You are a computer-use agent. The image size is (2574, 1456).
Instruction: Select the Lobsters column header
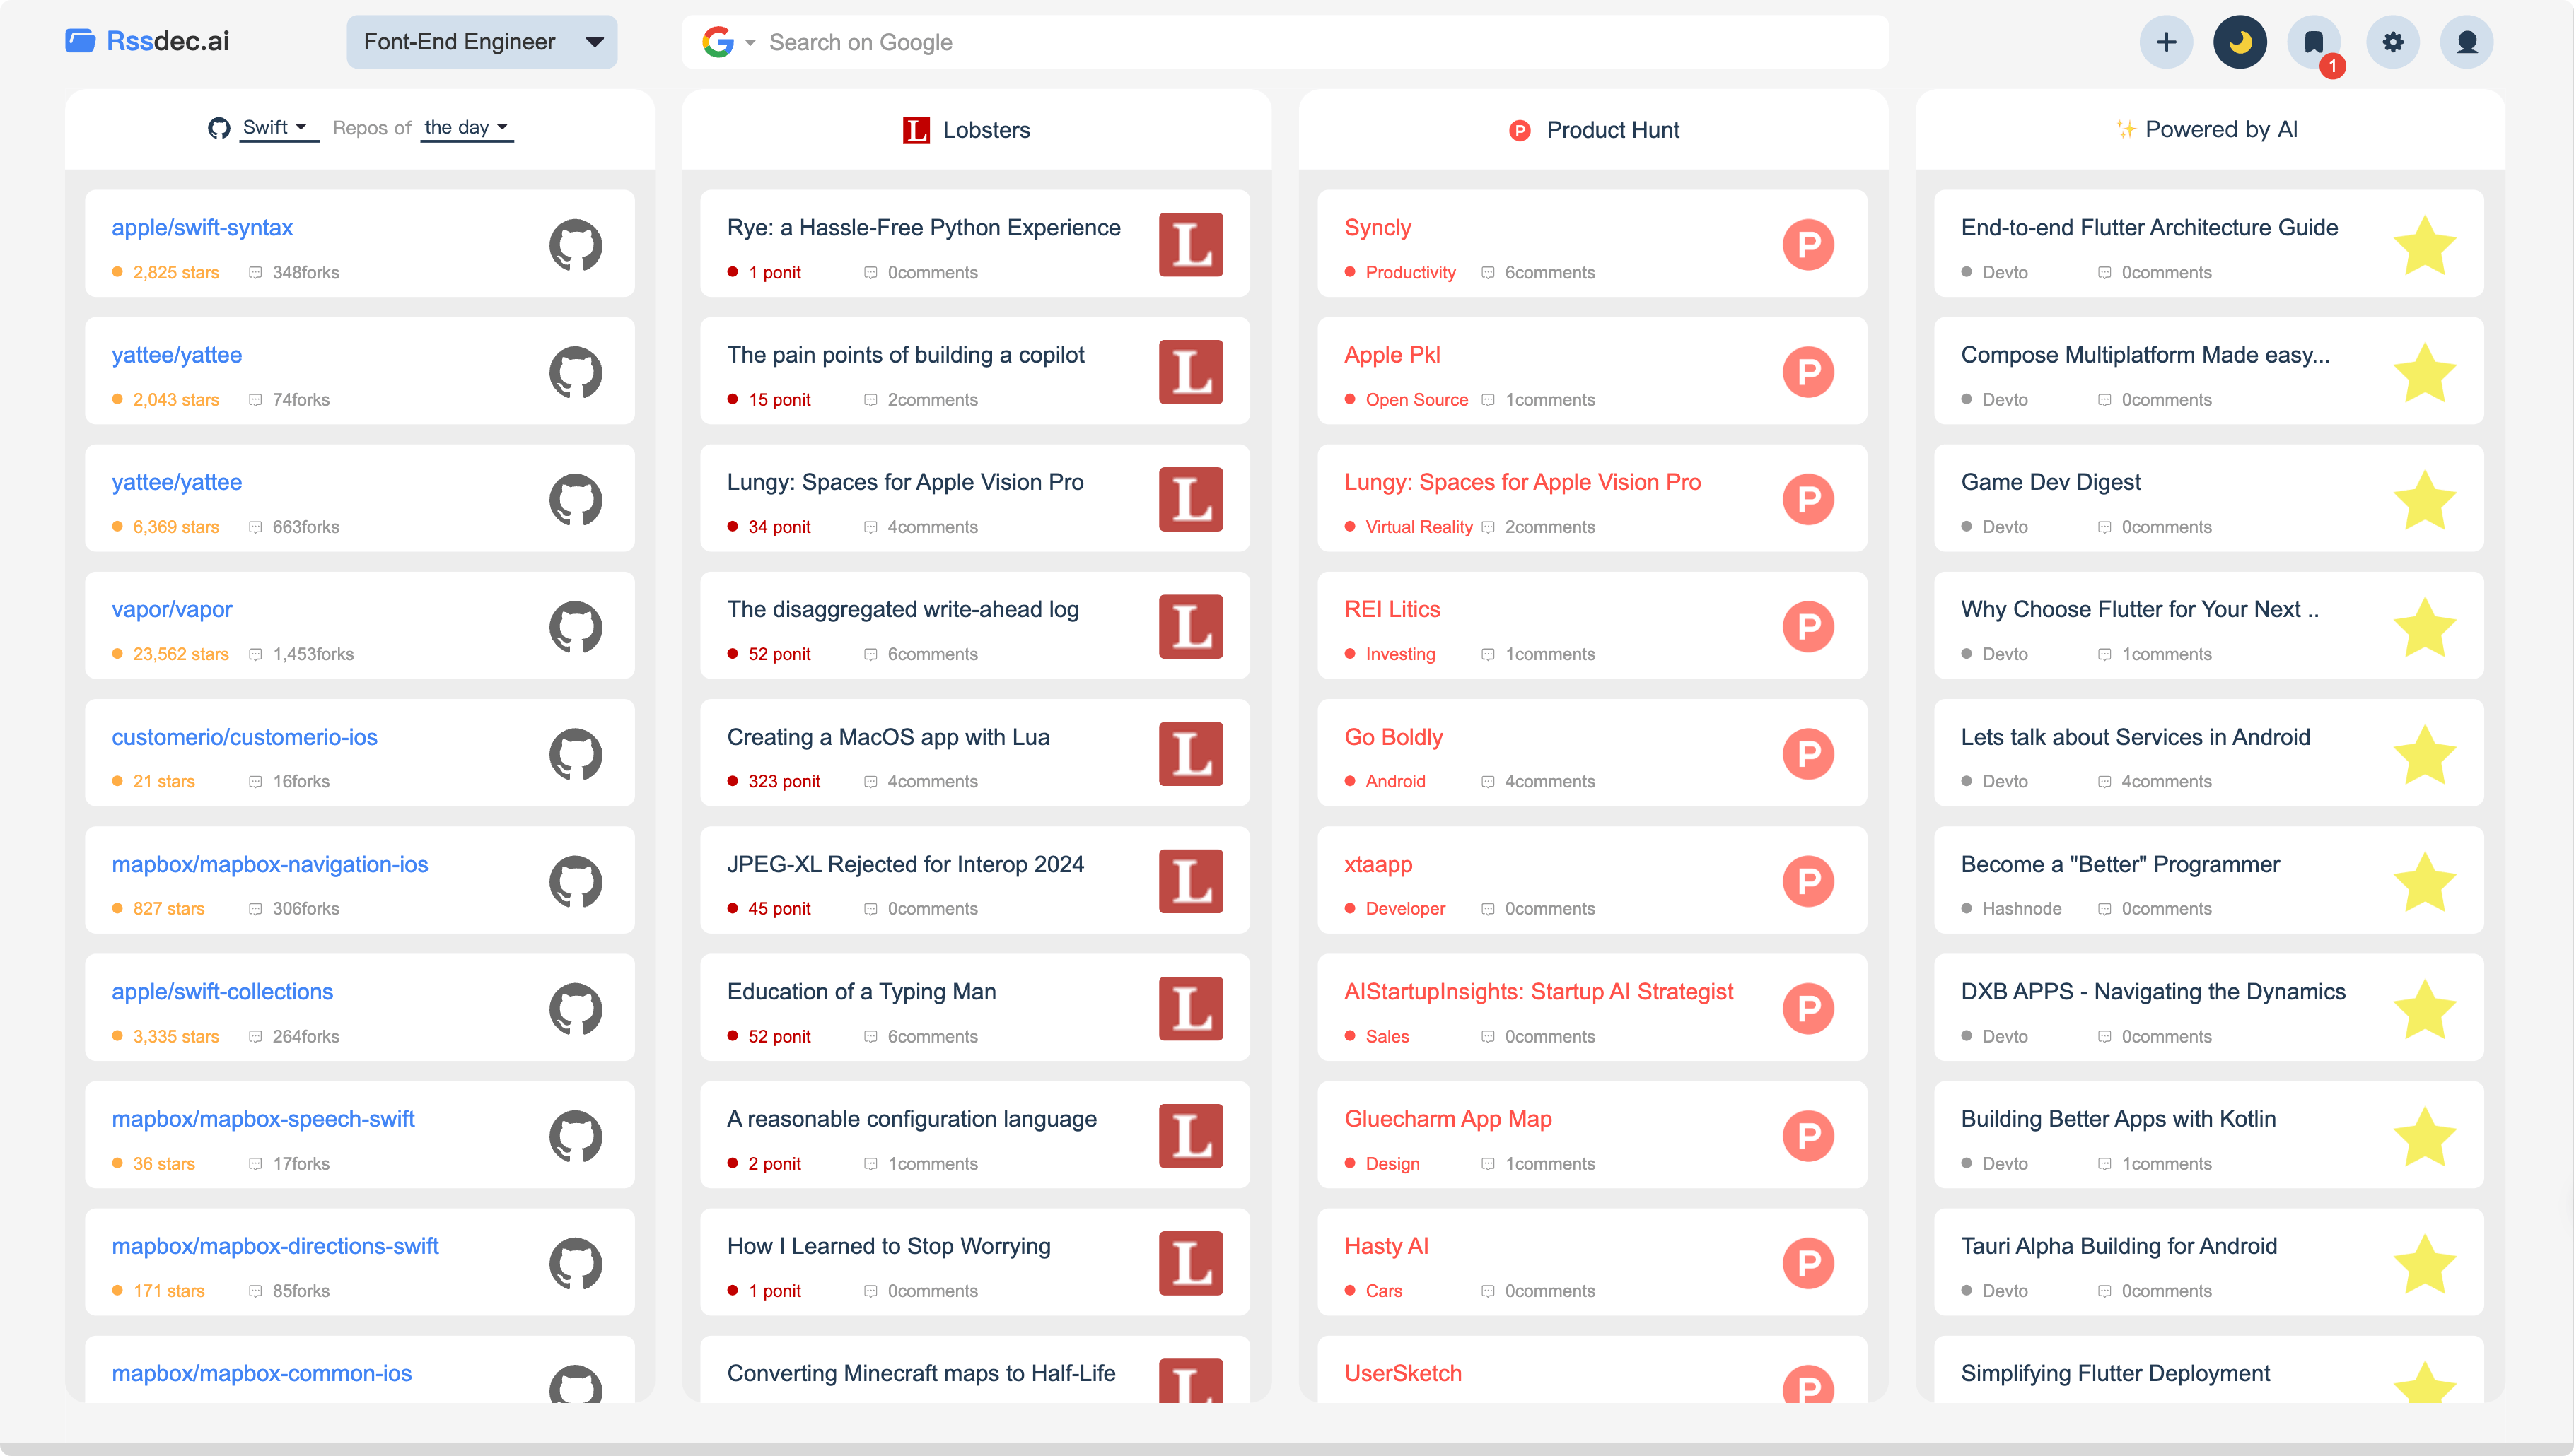pyautogui.click(x=967, y=130)
